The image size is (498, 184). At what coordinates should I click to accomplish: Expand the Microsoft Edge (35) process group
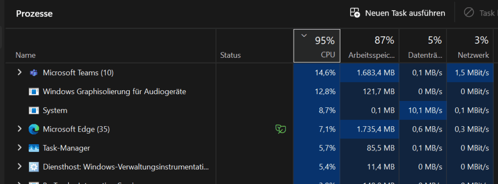pyautogui.click(x=19, y=129)
